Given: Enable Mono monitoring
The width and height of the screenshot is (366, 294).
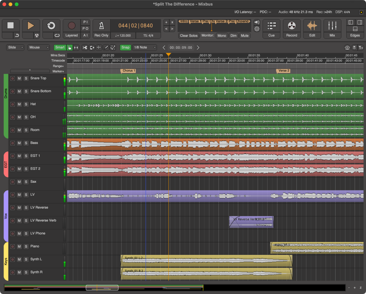Looking at the screenshot, I should click(x=221, y=36).
